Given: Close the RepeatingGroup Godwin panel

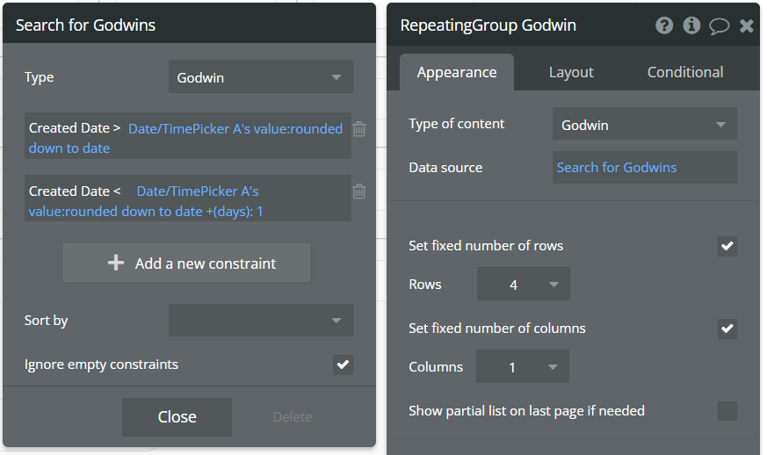Looking at the screenshot, I should [x=747, y=25].
